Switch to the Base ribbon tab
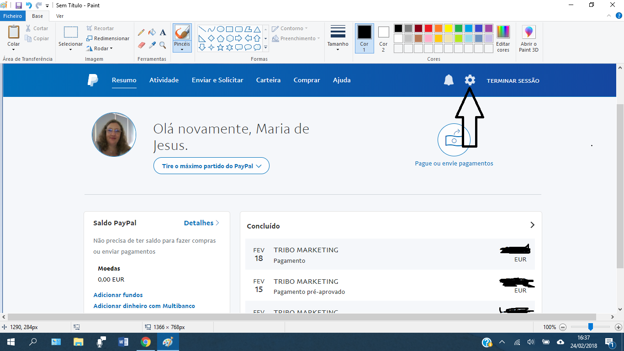 (37, 16)
